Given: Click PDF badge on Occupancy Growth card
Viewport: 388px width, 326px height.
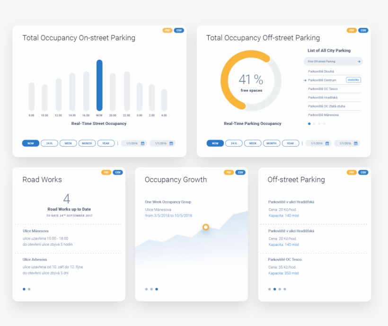Looking at the screenshot, I should (229, 172).
